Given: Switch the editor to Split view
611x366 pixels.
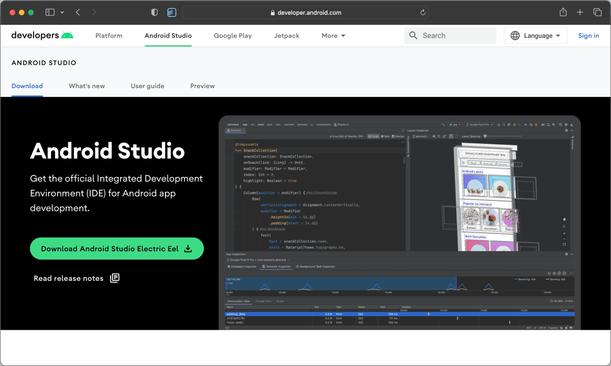Looking at the screenshot, I should tap(386, 137).
